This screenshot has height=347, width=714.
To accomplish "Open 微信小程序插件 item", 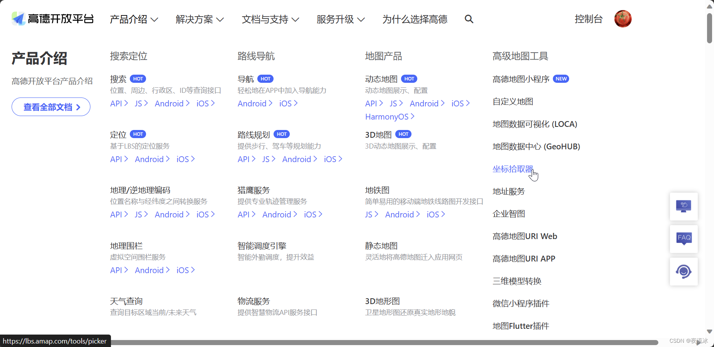I will click(521, 304).
